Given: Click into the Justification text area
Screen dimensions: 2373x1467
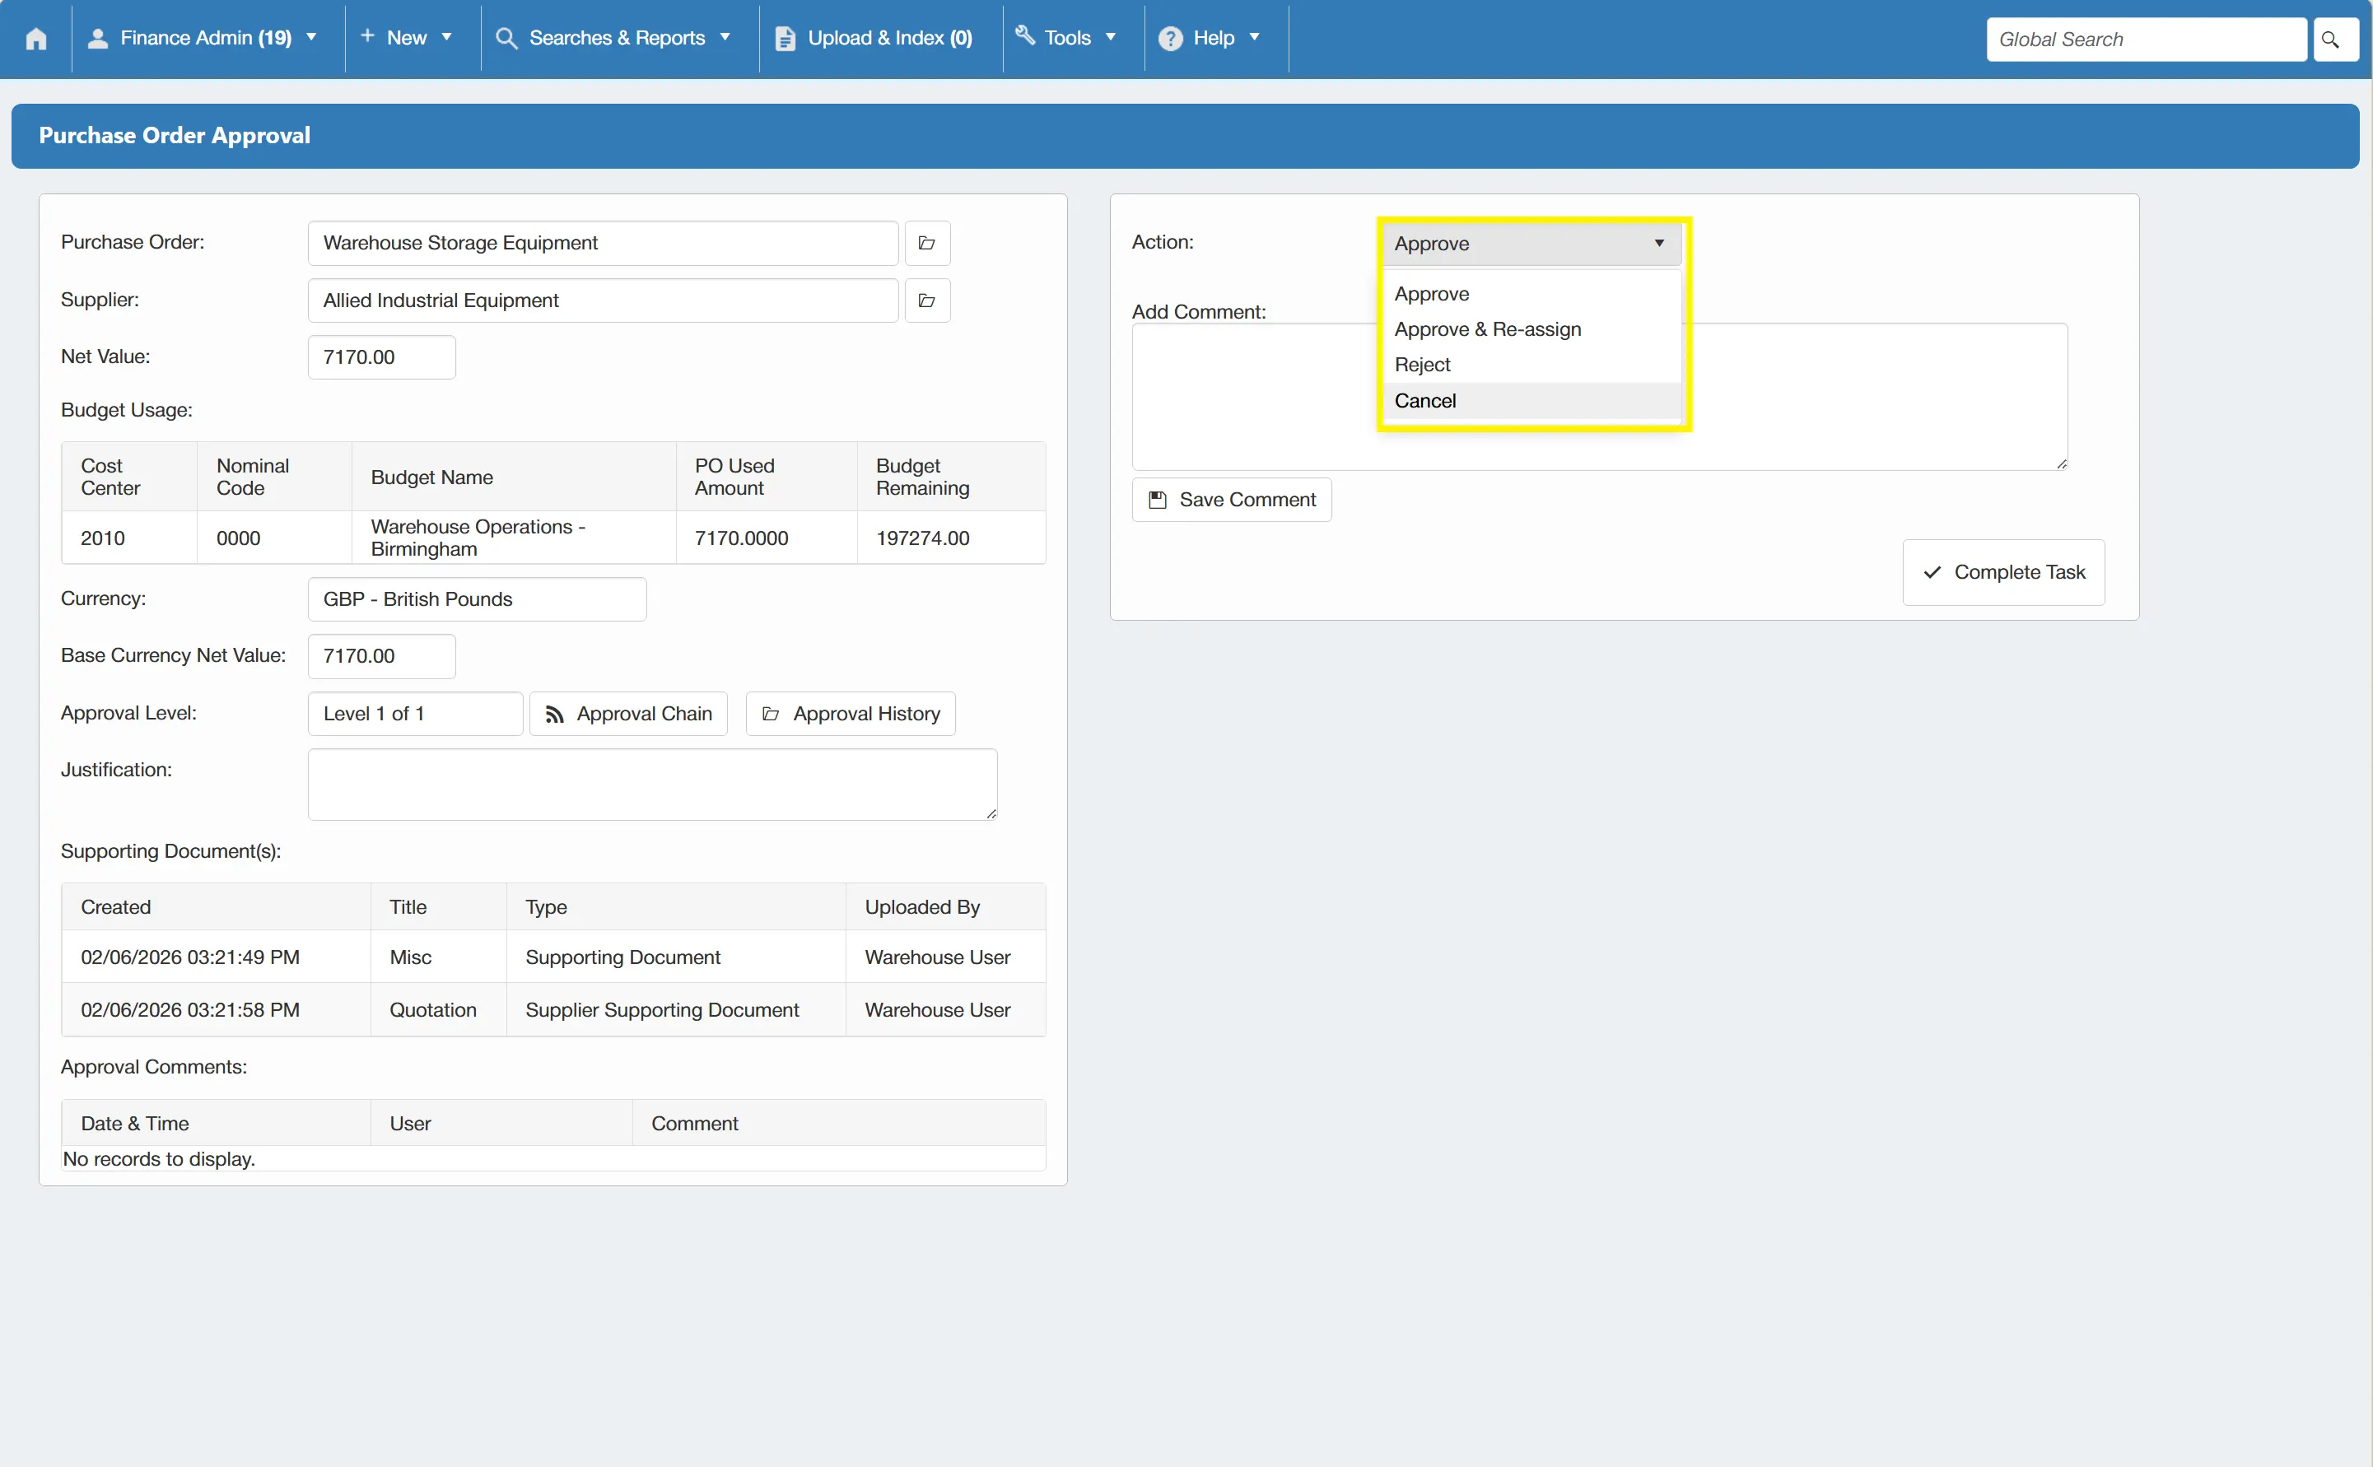Looking at the screenshot, I should click(x=652, y=784).
